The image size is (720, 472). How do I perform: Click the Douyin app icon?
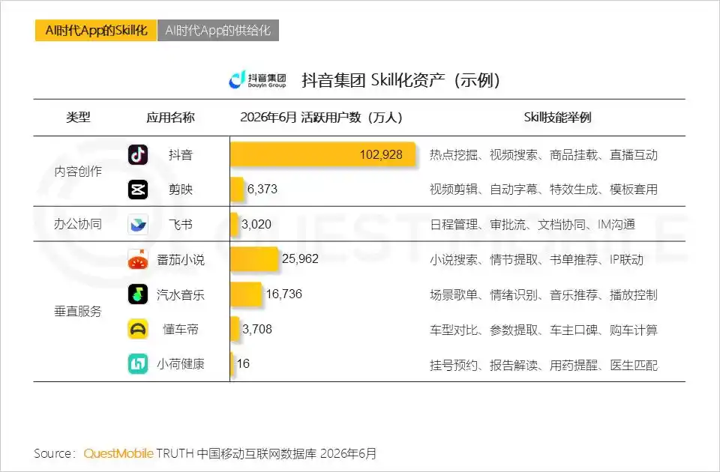138,154
